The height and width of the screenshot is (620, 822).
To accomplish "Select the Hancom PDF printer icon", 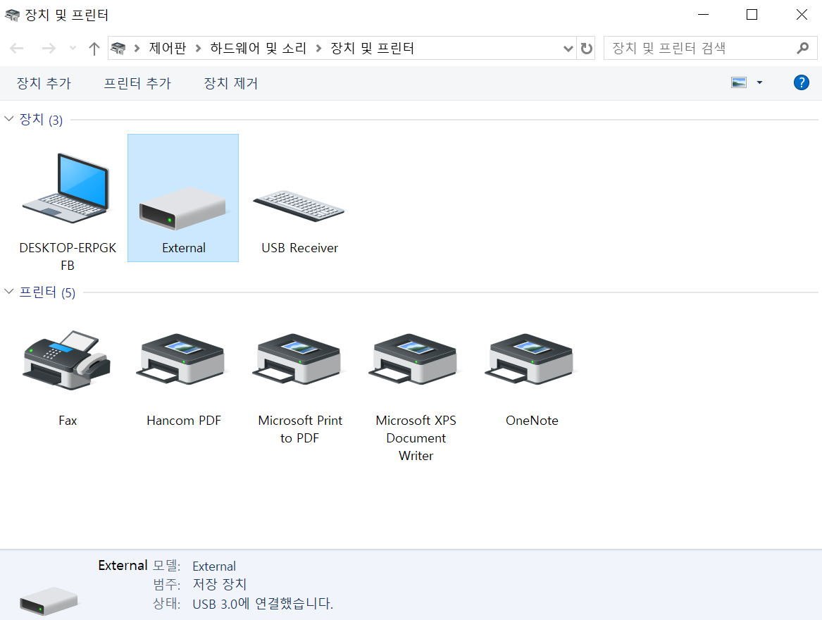I will click(182, 359).
